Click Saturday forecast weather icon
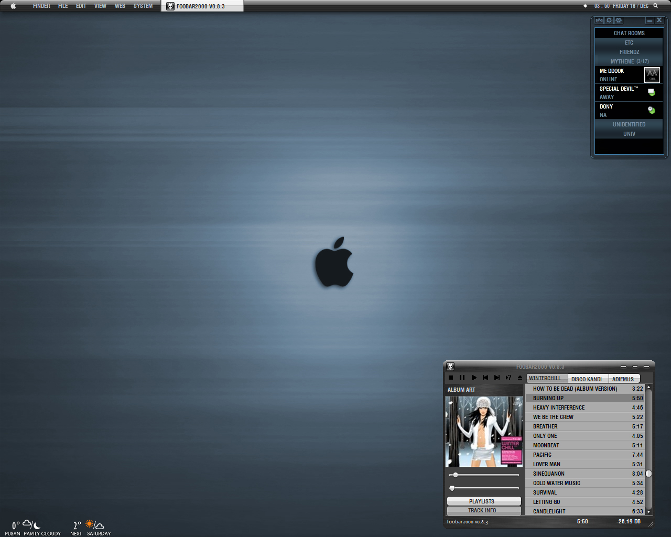 pos(95,524)
